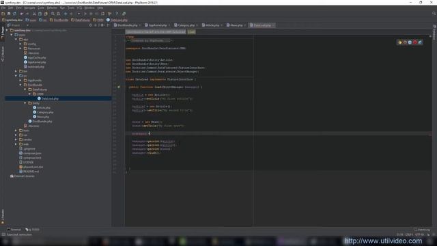
Task: Open in Opera browser icon in editor
Action: (x=414, y=42)
